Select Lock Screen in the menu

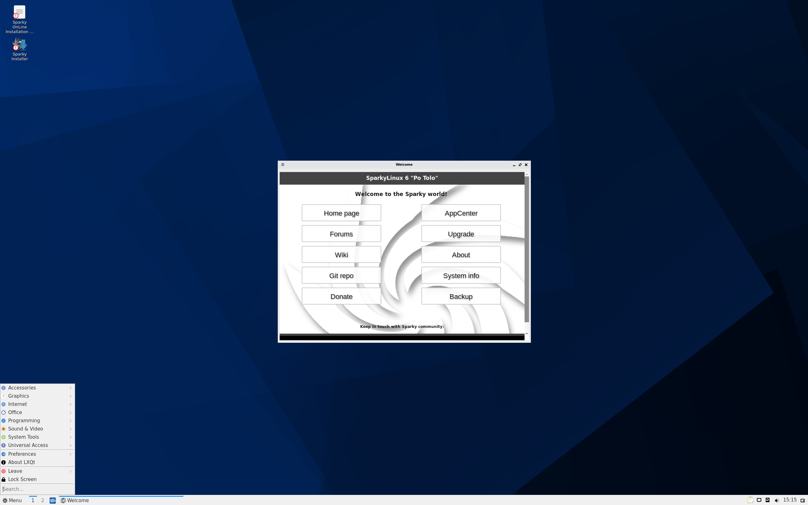37,479
